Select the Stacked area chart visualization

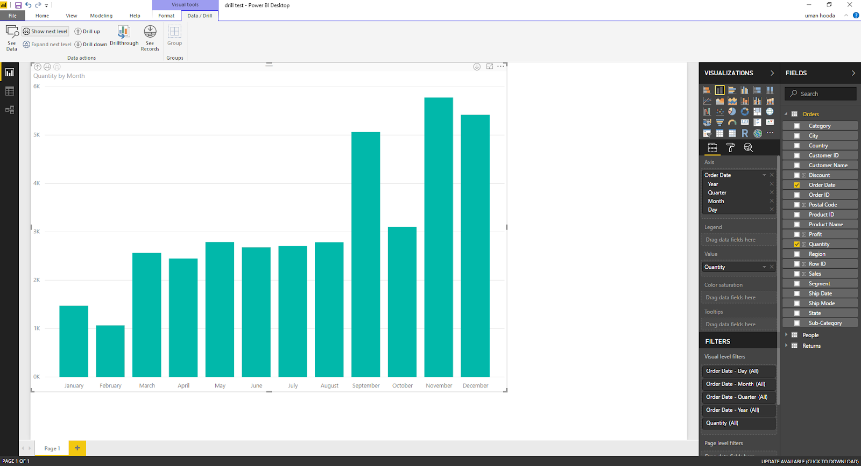pyautogui.click(x=732, y=101)
